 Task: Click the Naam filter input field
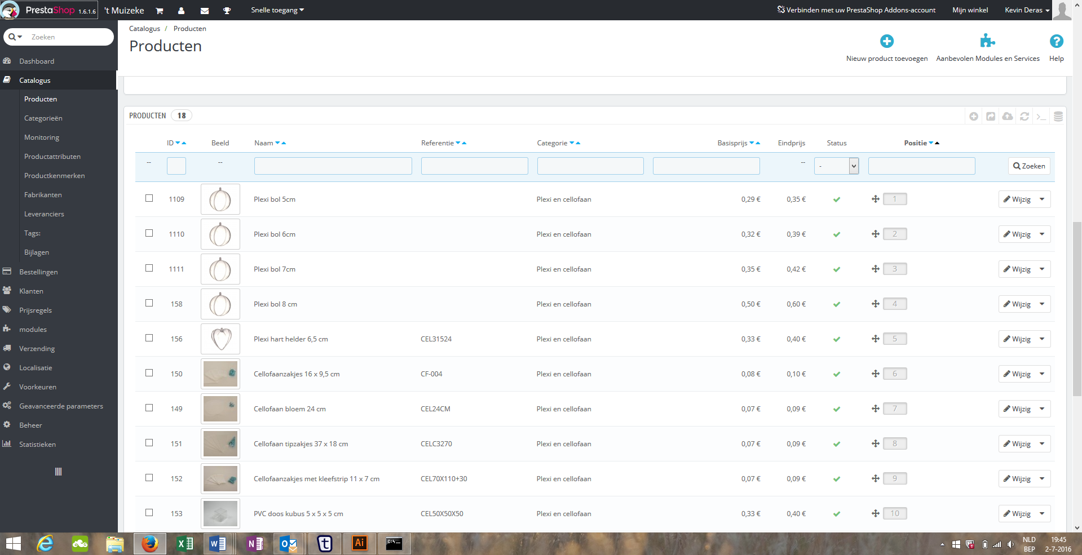point(333,166)
